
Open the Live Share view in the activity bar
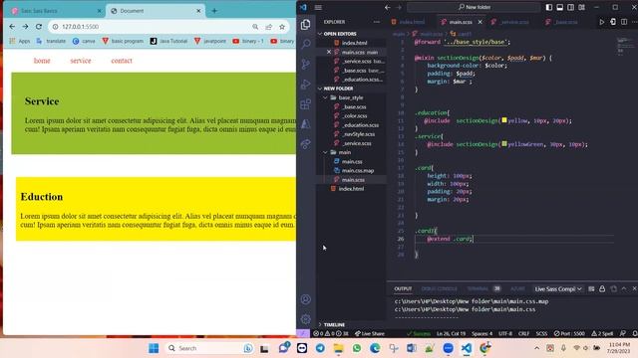[x=306, y=143]
